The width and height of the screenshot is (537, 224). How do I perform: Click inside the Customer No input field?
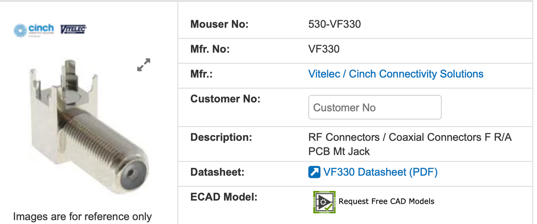click(375, 107)
